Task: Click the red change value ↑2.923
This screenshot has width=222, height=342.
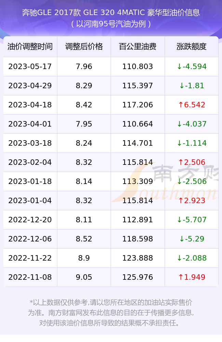Action: [192, 201]
